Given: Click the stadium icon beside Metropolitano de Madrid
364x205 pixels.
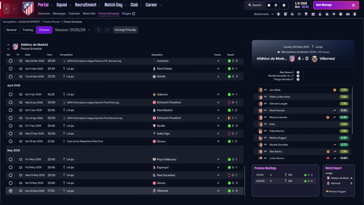Looking at the screenshot, I should [279, 52].
